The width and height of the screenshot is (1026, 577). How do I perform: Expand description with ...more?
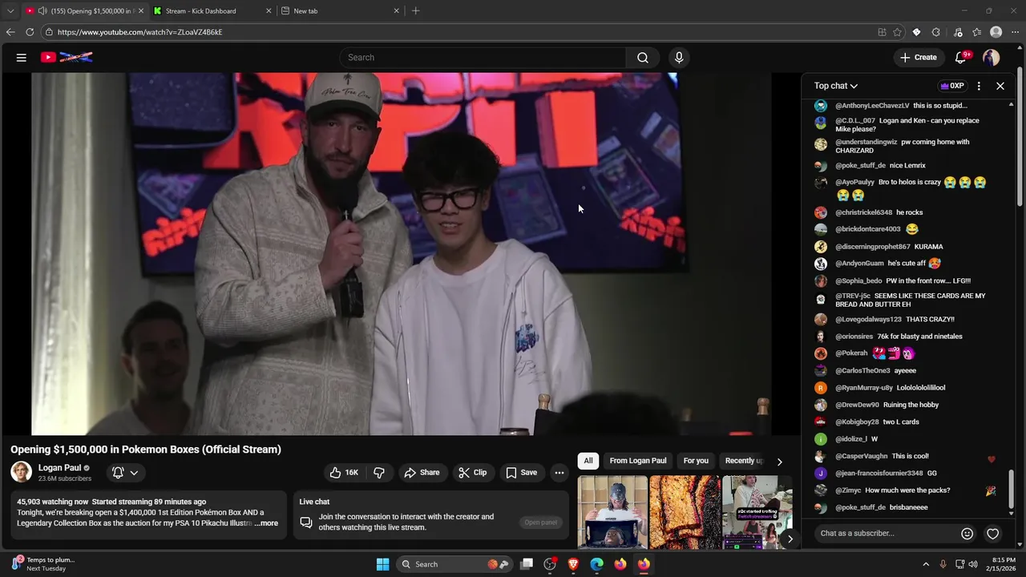click(x=266, y=523)
